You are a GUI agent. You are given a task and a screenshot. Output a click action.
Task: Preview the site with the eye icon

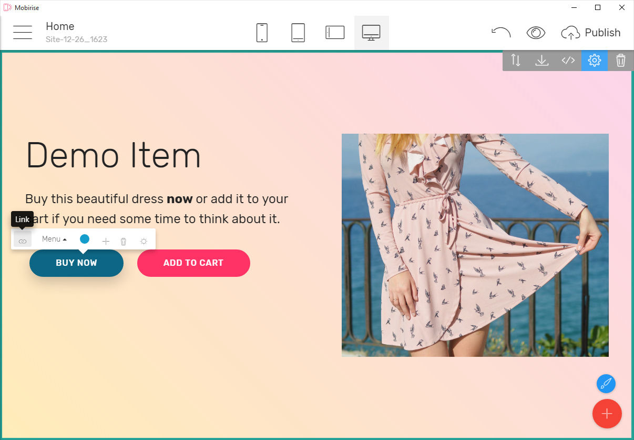coord(536,32)
